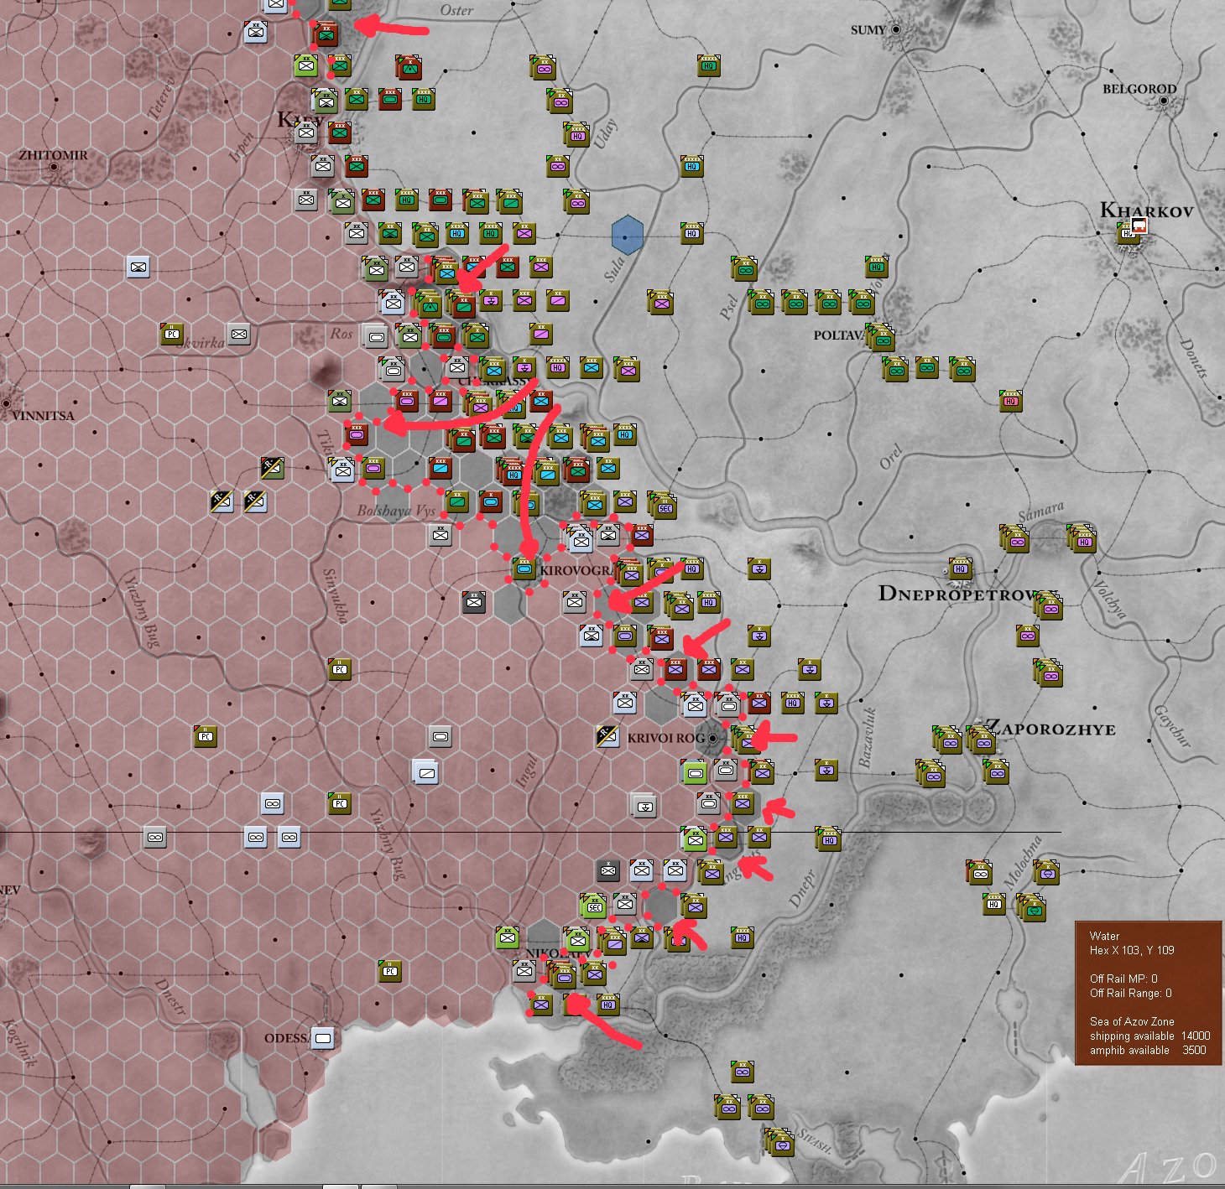1225x1189 pixels.
Task: Select the HQ stack east of Samara label
Action: point(1082,537)
